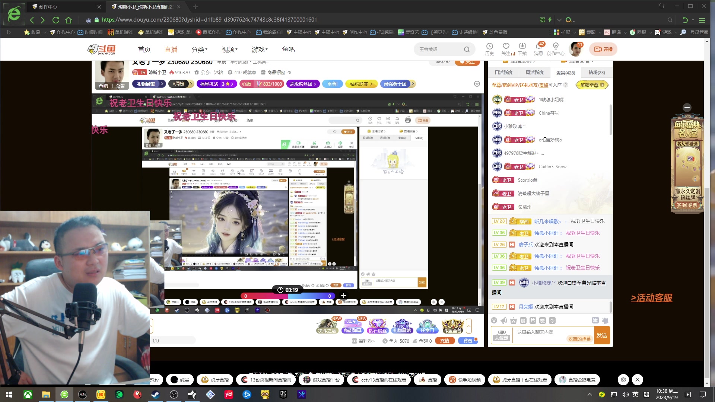Open the 历史 history icon

[489, 47]
